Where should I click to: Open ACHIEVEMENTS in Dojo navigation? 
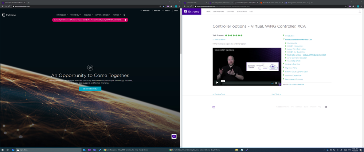tap(242, 12)
